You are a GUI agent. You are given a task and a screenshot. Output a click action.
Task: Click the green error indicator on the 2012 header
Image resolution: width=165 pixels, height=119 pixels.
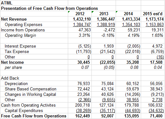tap(69, 12)
